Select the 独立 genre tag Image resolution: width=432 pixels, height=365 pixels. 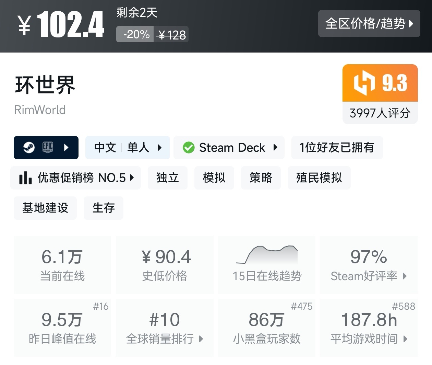click(168, 178)
